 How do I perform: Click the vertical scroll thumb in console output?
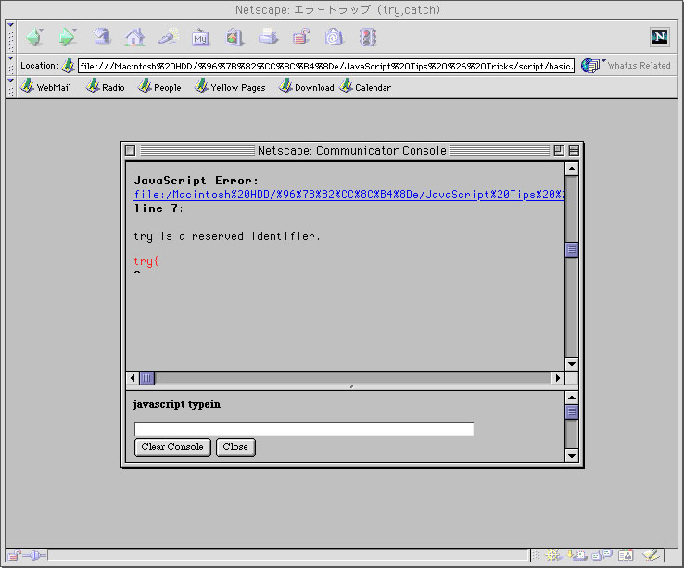(x=572, y=249)
